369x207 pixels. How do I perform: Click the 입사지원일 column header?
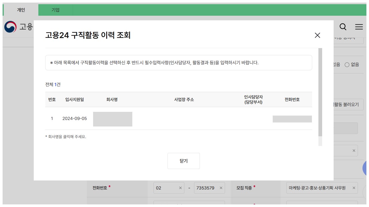click(75, 99)
